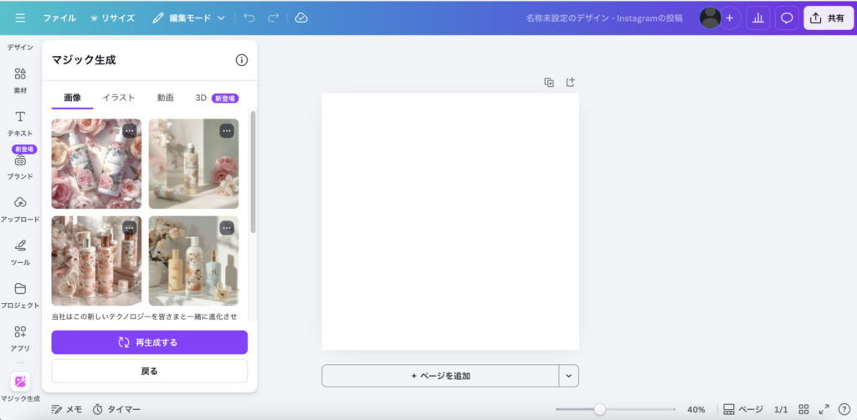Click the 1/1 page counter
Screen dimensions: 857x420
point(781,409)
